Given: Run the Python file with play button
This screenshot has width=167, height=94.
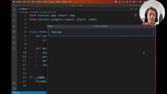Looking at the screenshot, I should 131,9.
